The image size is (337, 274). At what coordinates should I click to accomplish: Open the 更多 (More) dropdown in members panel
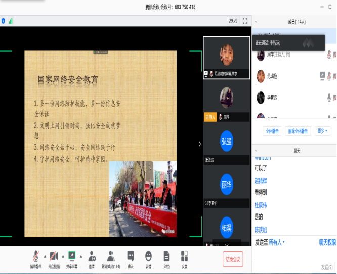[322, 131]
